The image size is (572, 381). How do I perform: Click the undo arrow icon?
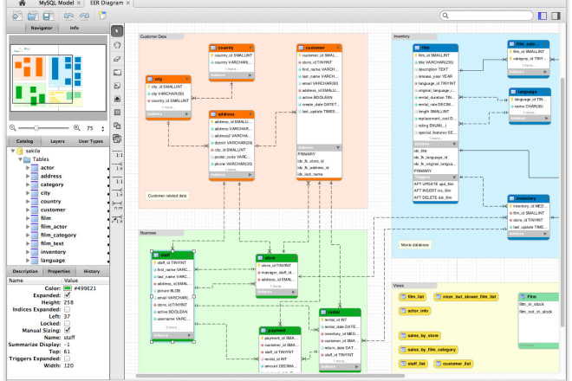tap(68, 16)
